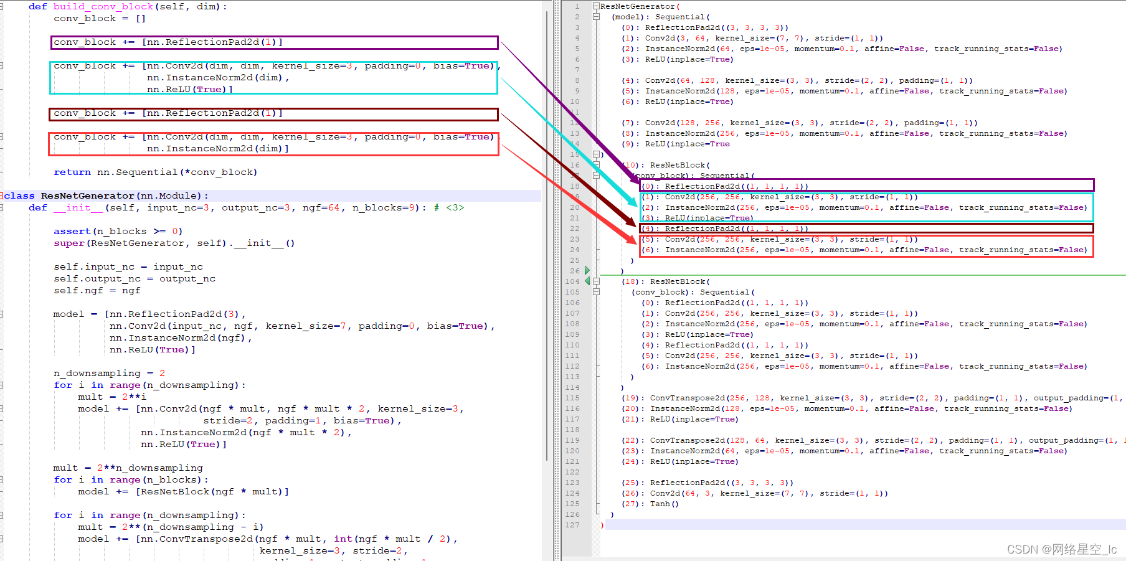Click line number 127 in right margin

coord(572,525)
